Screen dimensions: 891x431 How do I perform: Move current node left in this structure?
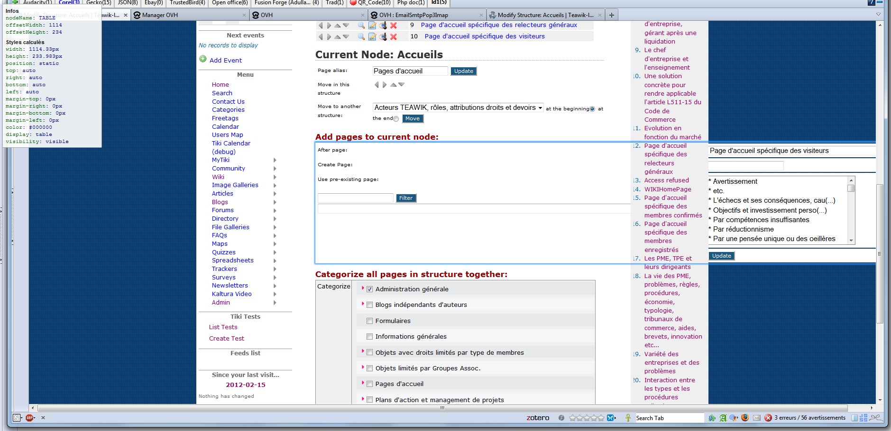(377, 85)
